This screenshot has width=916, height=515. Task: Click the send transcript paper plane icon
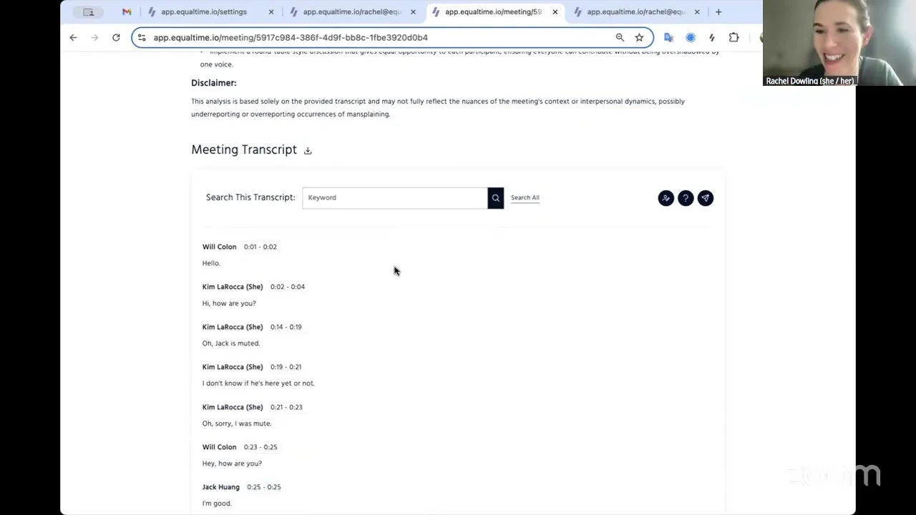pyautogui.click(x=706, y=198)
